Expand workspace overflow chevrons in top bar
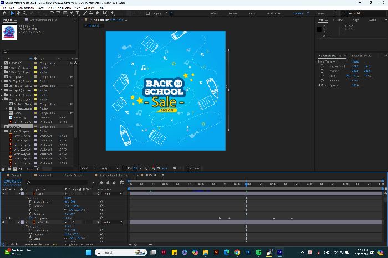This screenshot has width=388, height=258. tap(335, 13)
